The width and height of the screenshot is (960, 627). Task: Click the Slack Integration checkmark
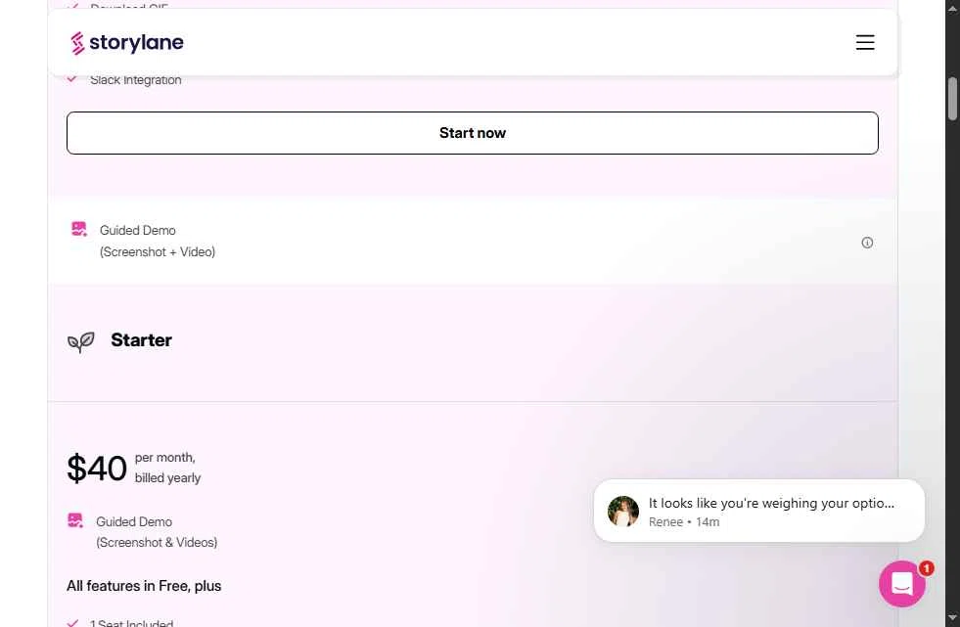click(x=72, y=79)
